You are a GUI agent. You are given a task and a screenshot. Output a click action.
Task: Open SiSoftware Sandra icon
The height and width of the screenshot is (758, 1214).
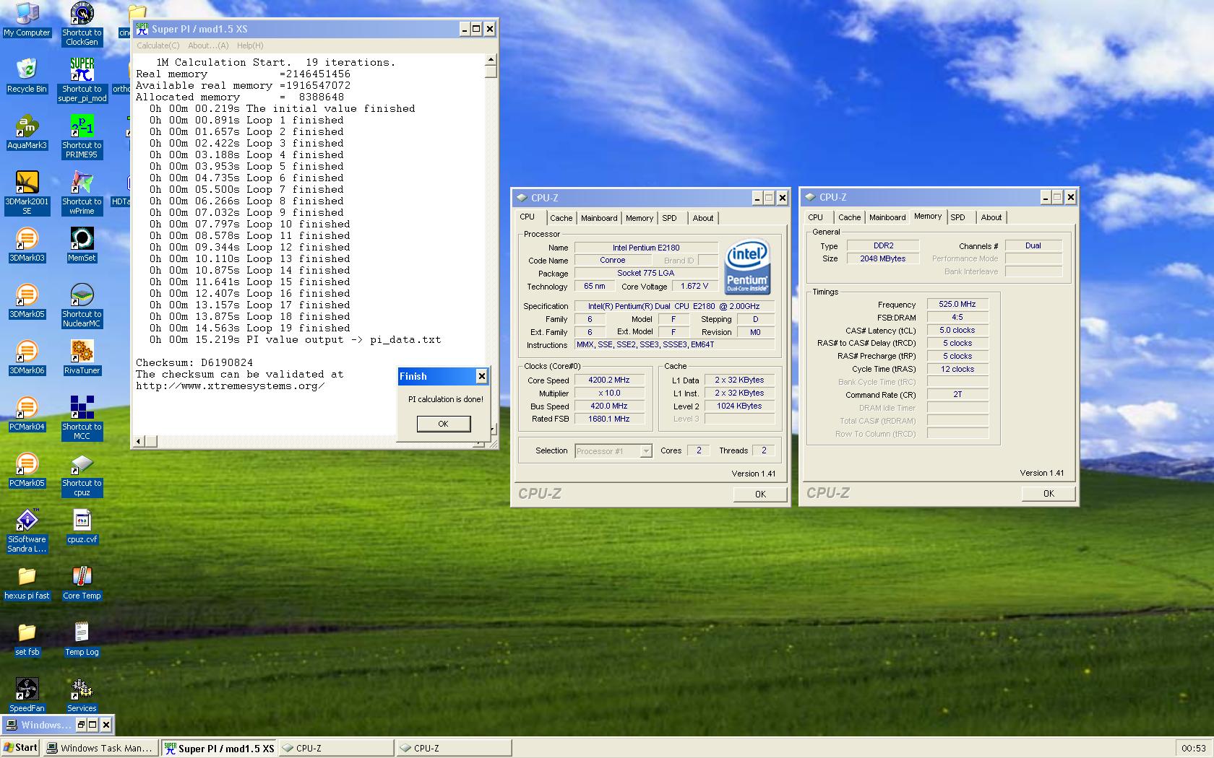[x=27, y=531]
